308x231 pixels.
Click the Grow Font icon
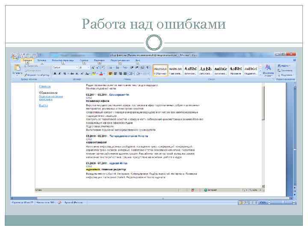point(93,68)
